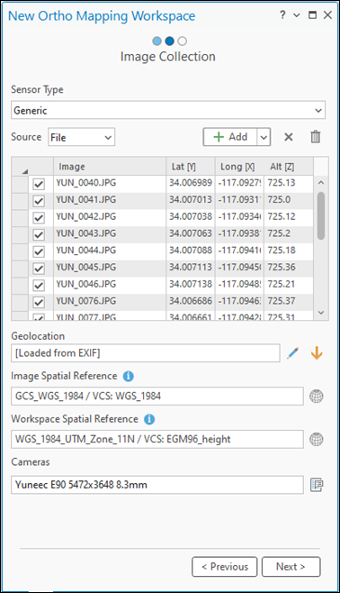Uncheck the YUN_0044.JPG checkbox
Image resolution: width=340 pixels, height=593 pixels.
coord(39,251)
